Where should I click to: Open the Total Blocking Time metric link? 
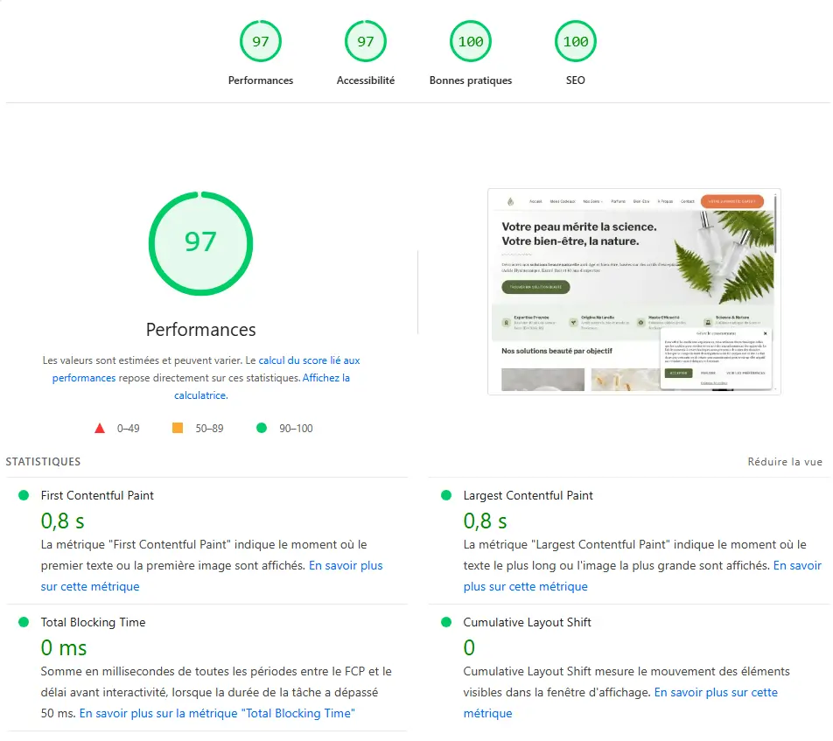point(217,713)
